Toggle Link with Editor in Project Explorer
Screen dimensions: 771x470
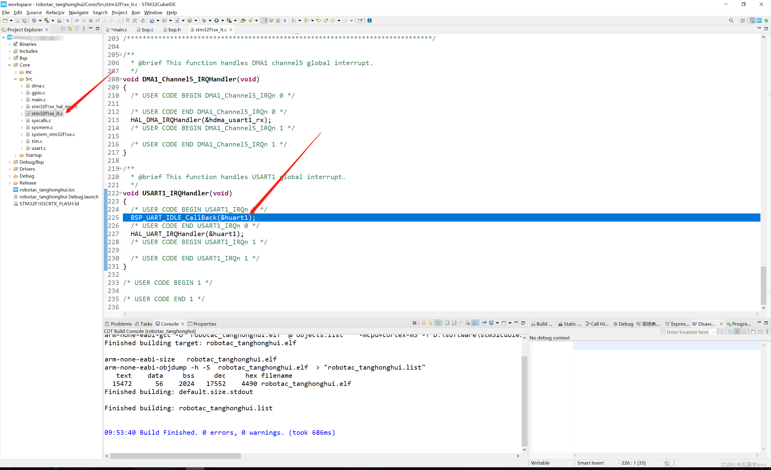click(70, 29)
